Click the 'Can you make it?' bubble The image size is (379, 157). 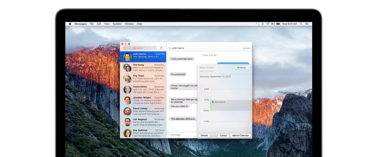180,106
